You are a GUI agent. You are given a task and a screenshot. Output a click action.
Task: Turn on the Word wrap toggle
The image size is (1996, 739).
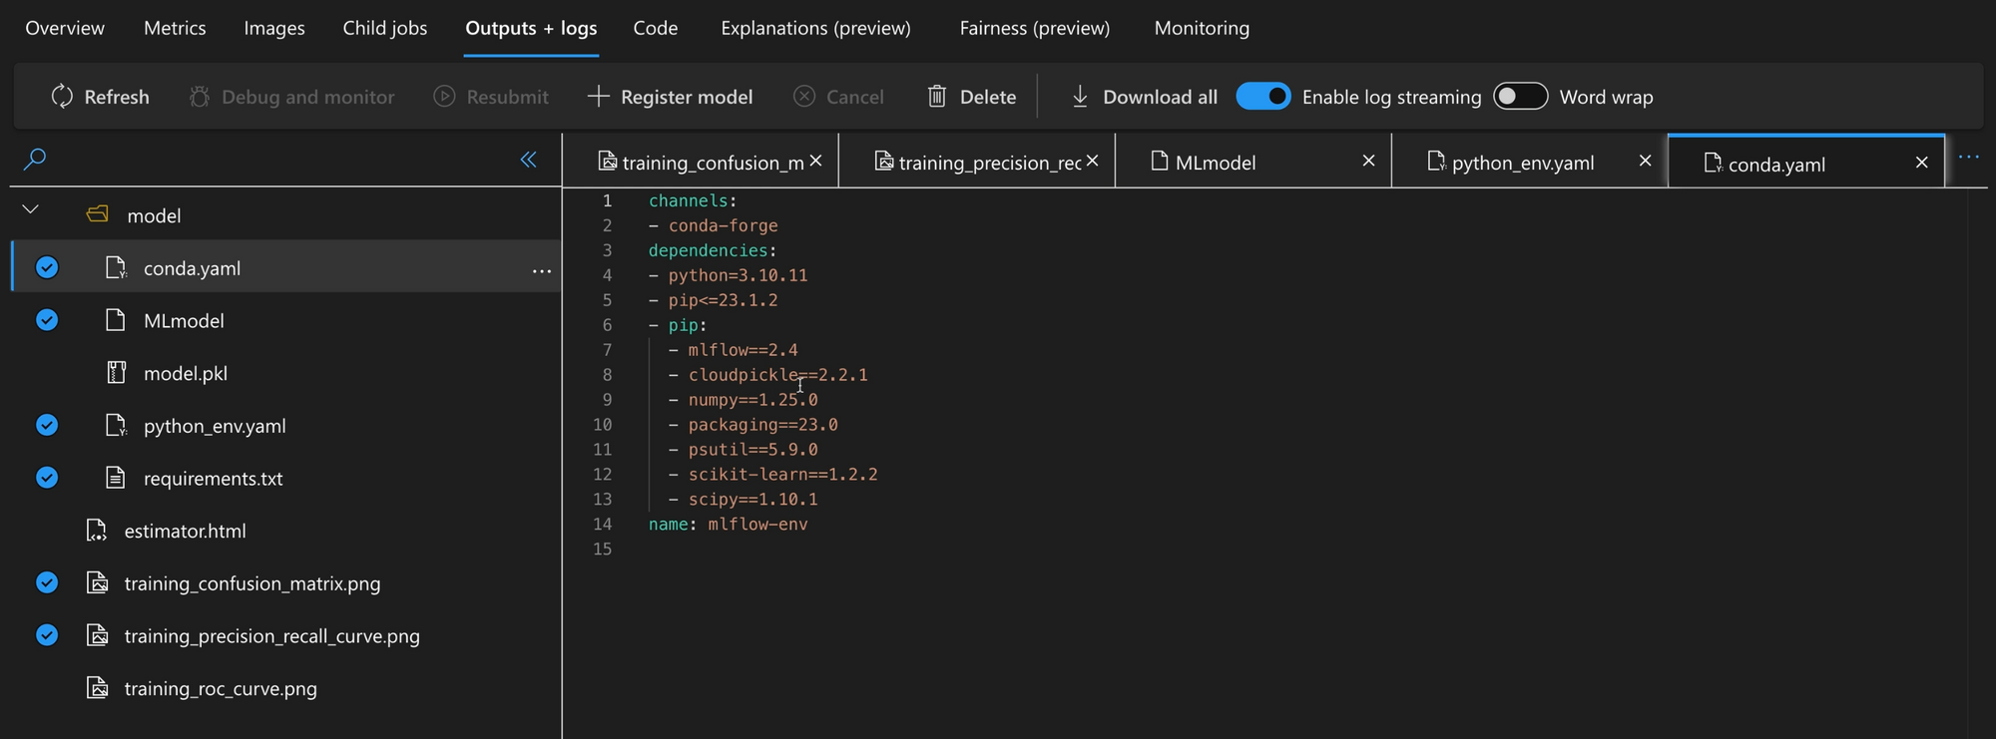pos(1520,96)
